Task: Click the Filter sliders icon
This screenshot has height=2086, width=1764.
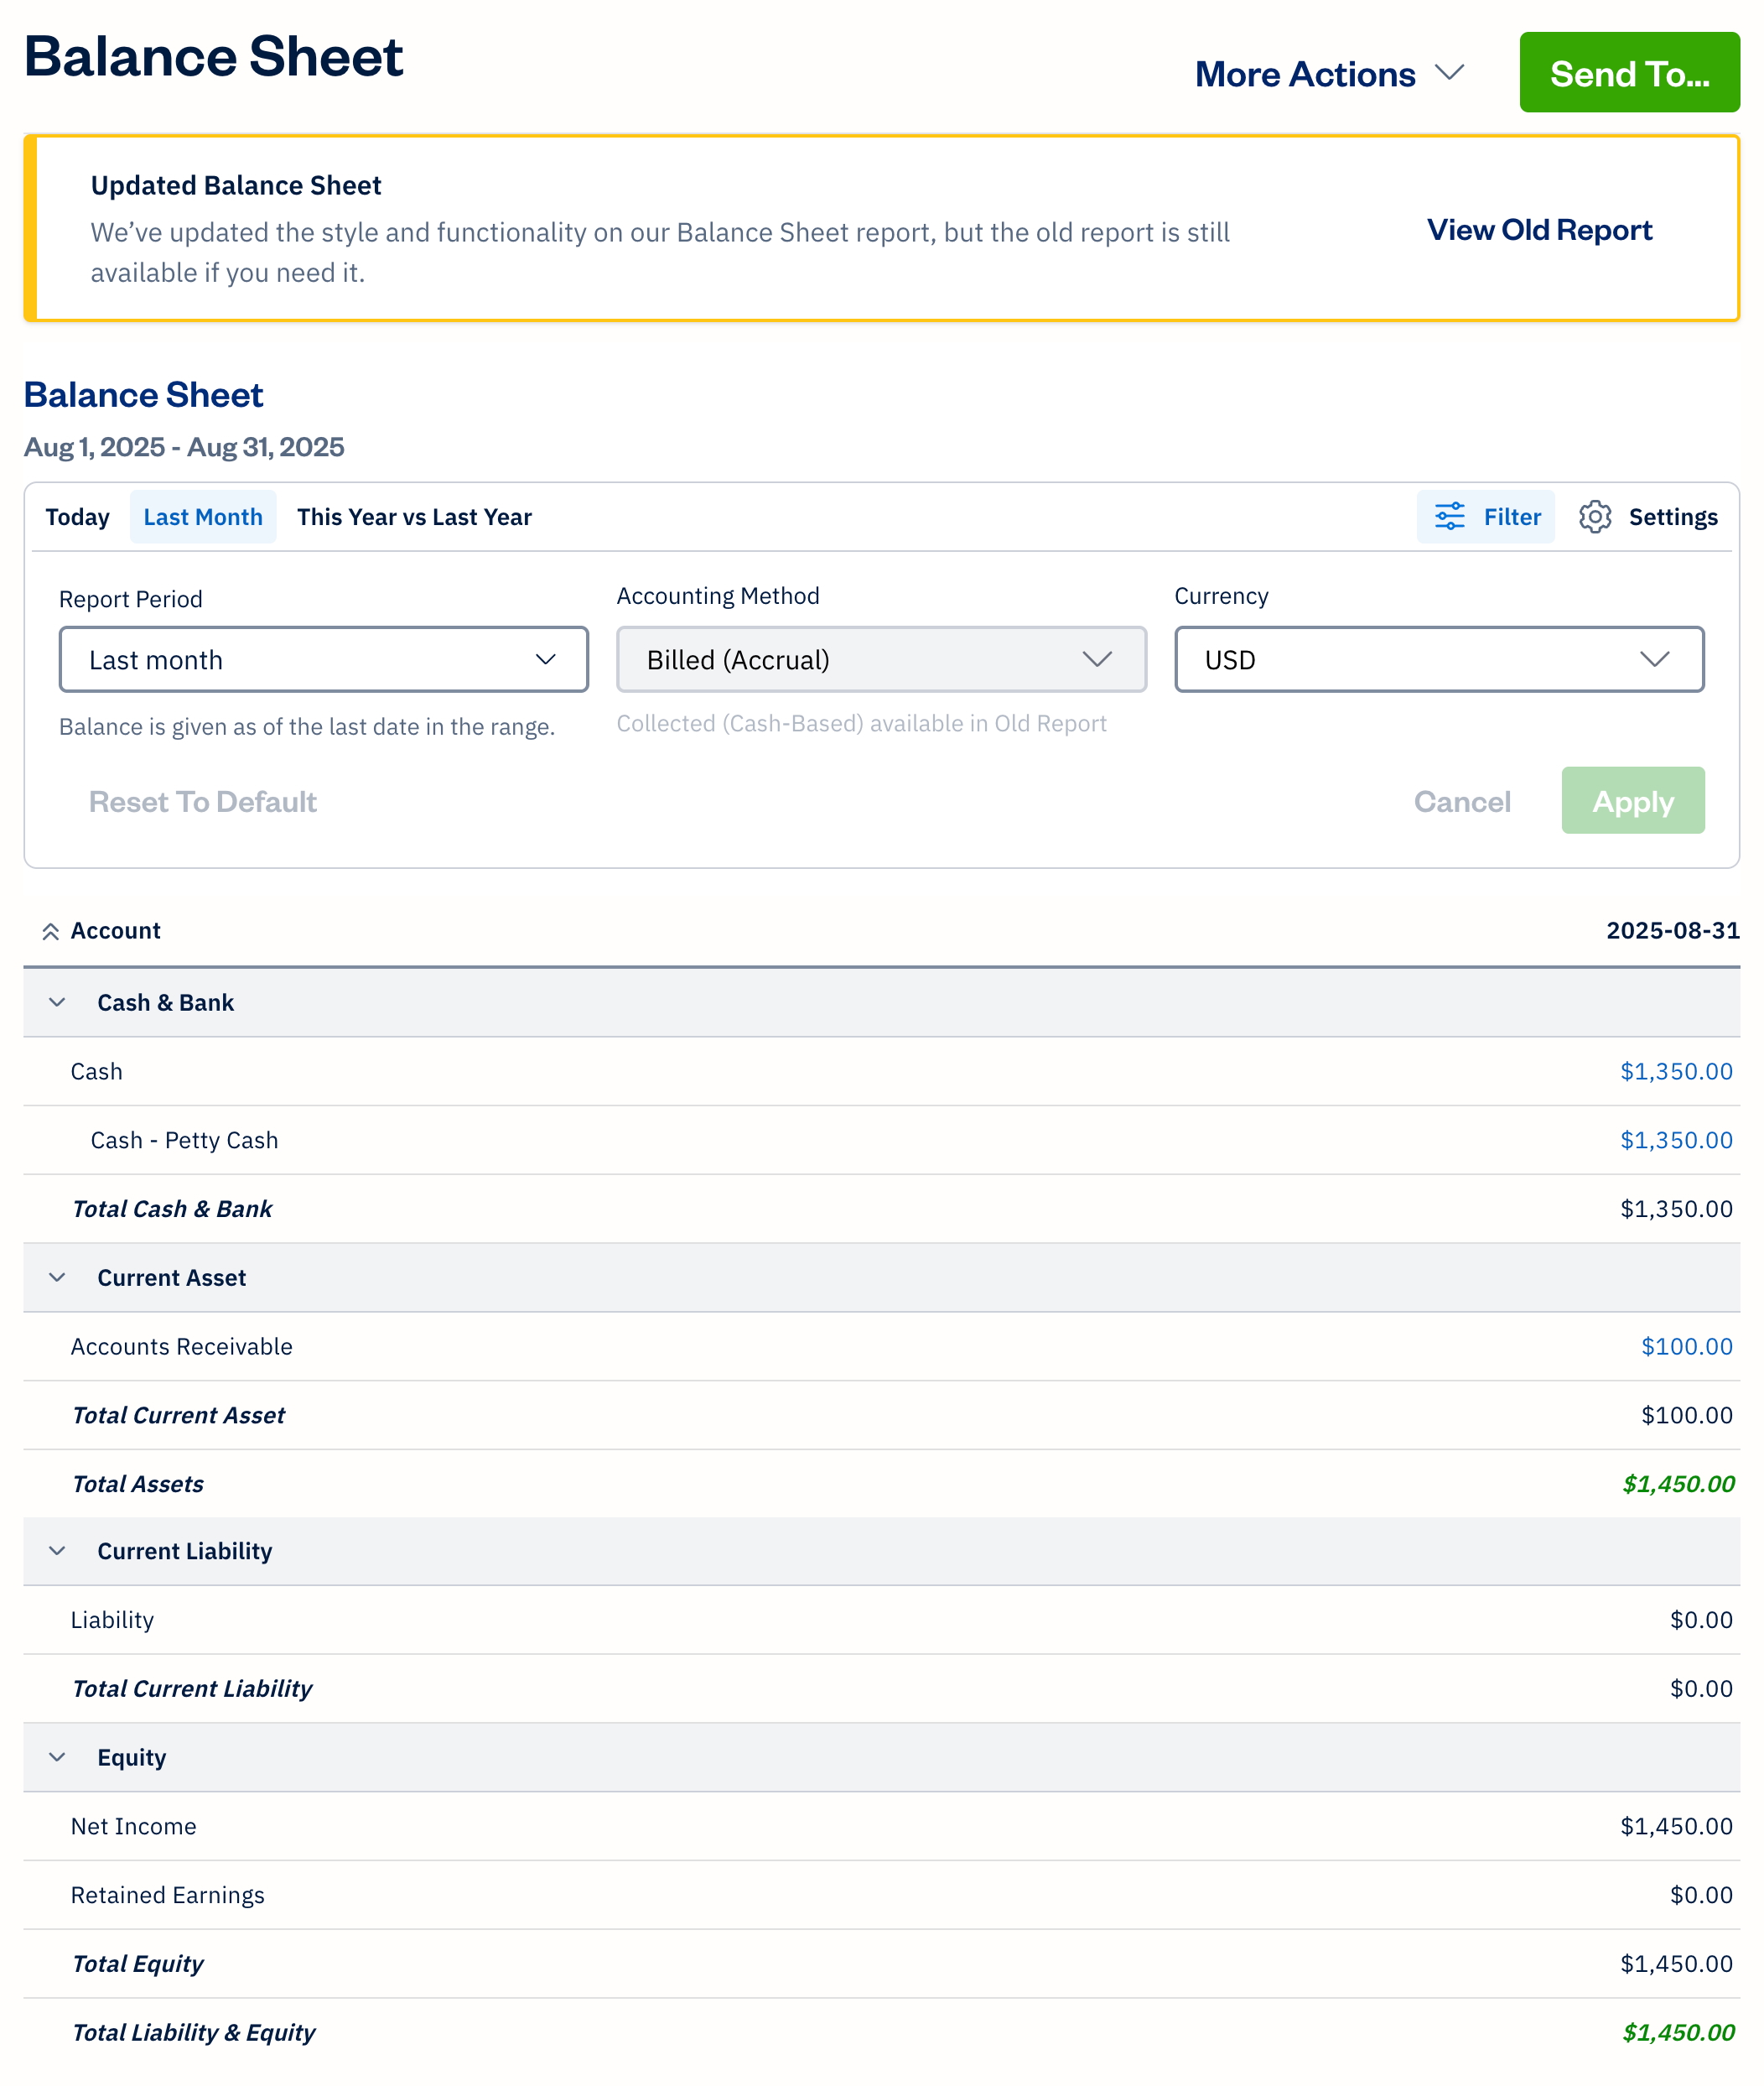Action: tap(1449, 516)
